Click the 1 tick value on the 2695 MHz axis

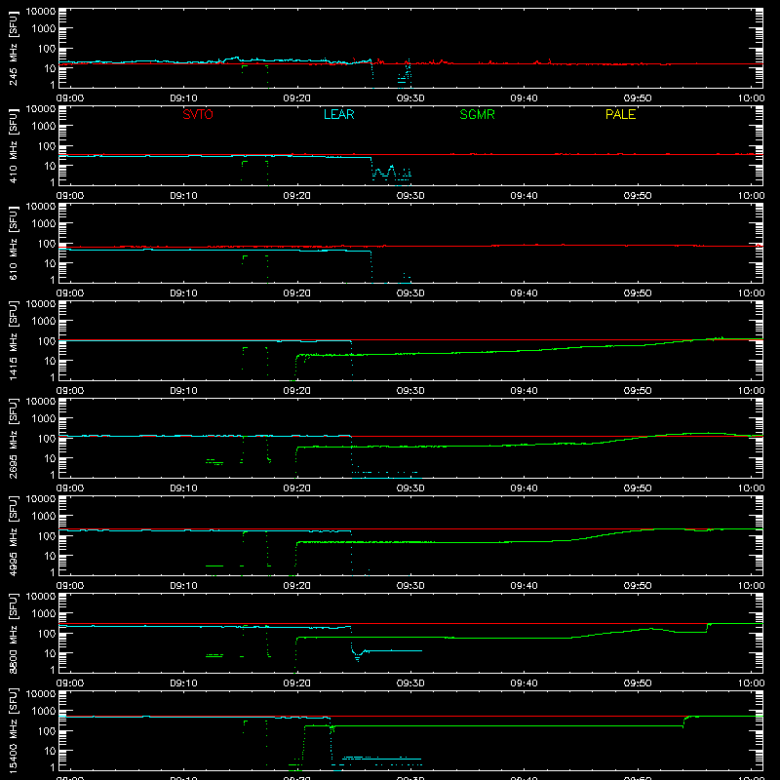53,475
